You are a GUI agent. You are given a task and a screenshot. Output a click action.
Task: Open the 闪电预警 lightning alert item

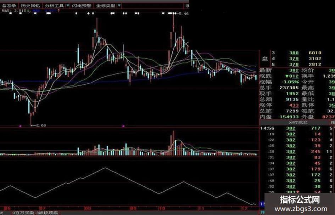click(x=82, y=6)
